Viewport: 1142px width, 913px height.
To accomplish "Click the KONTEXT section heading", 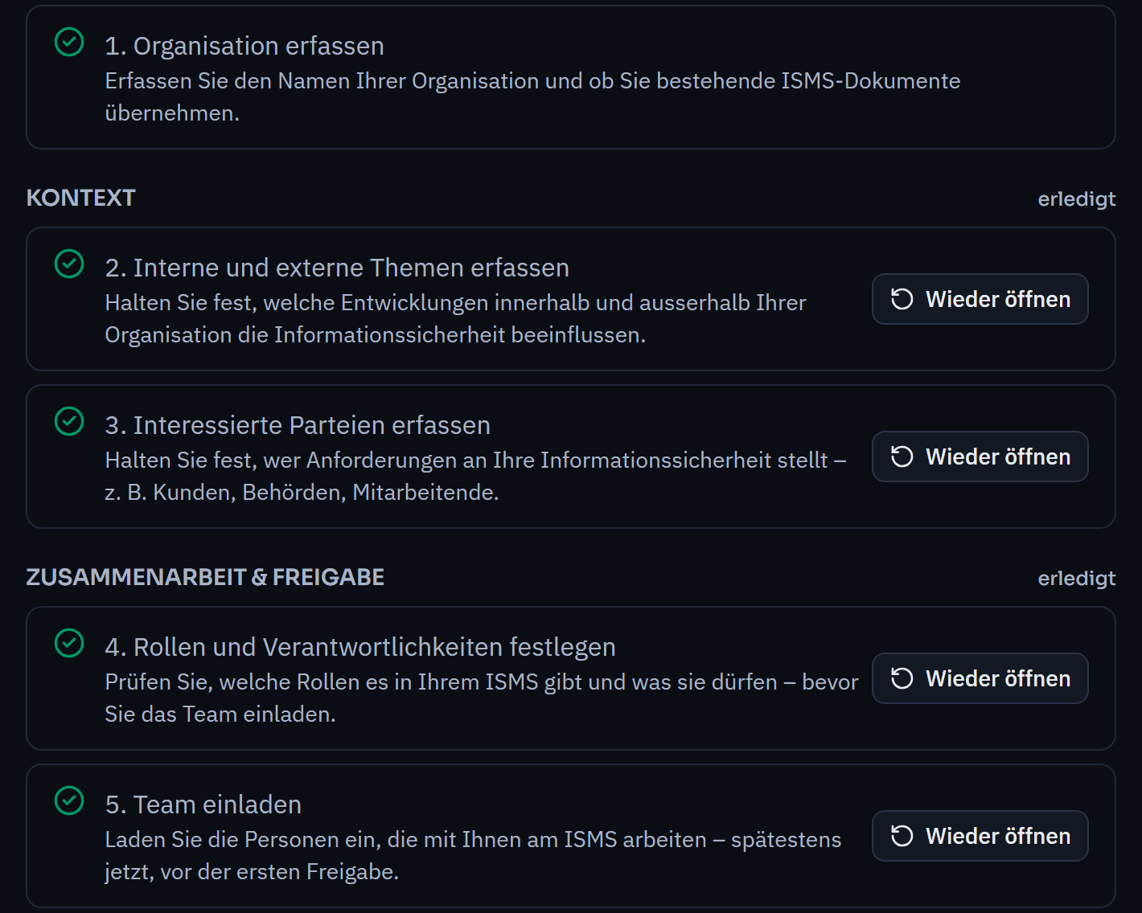I will (80, 198).
